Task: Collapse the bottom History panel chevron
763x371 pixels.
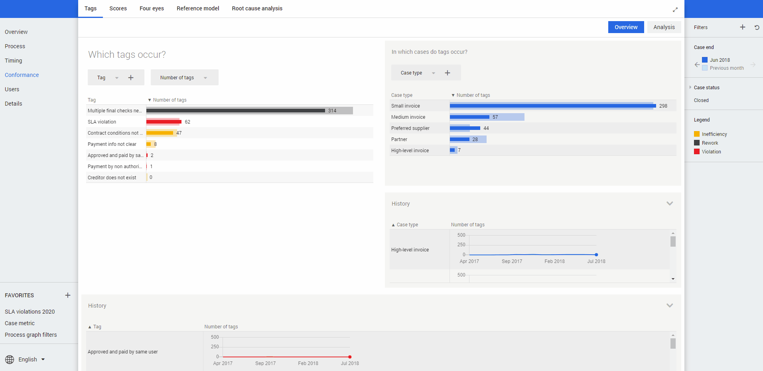Action: click(x=669, y=306)
